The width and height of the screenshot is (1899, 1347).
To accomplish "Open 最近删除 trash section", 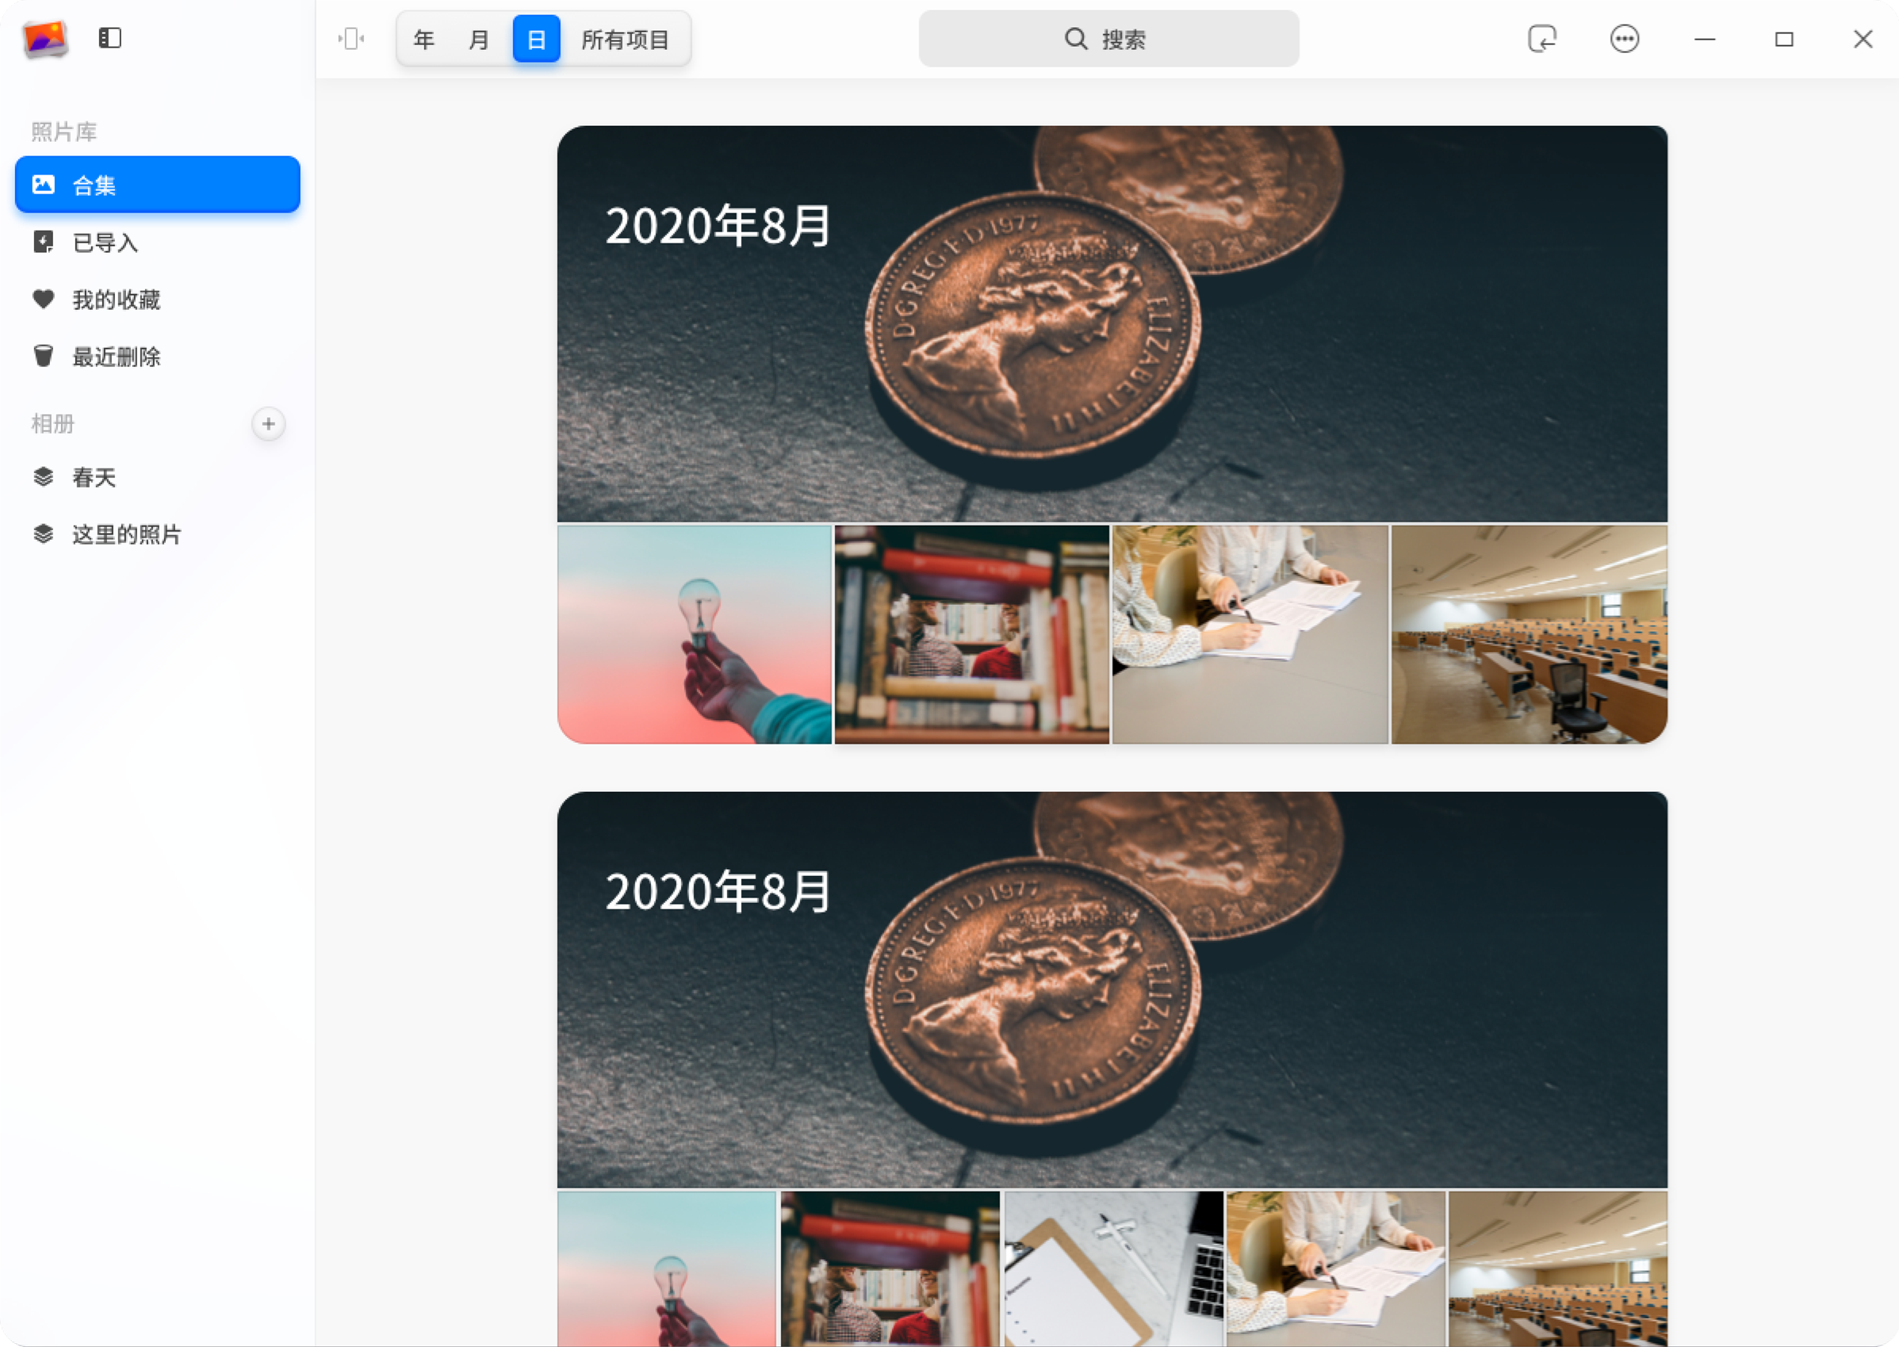I will [x=116, y=357].
